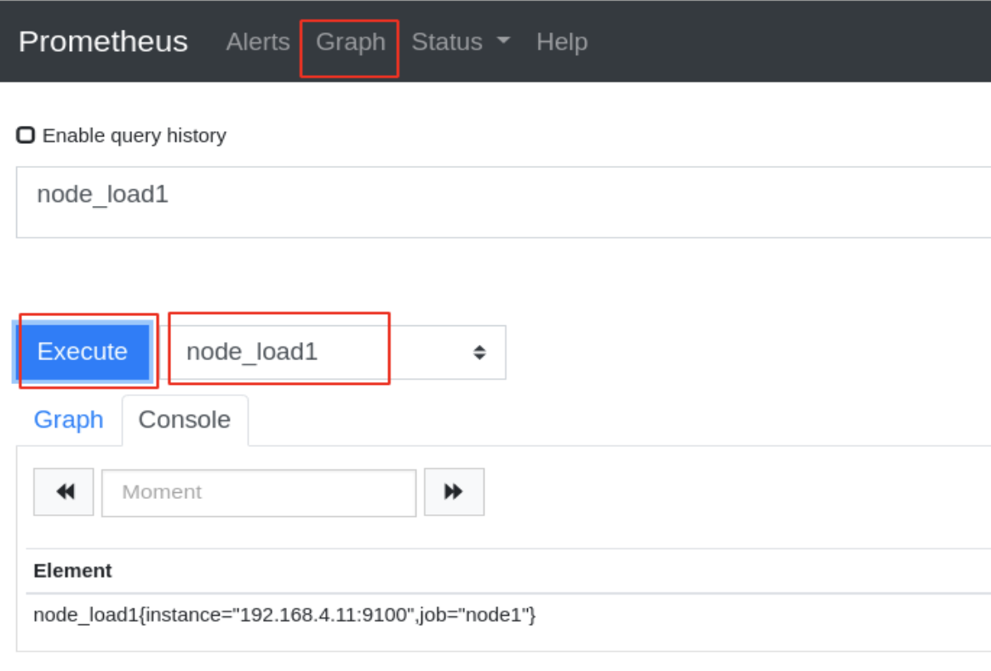Open the Graph page in navbar
The height and width of the screenshot is (671, 991).
point(350,42)
